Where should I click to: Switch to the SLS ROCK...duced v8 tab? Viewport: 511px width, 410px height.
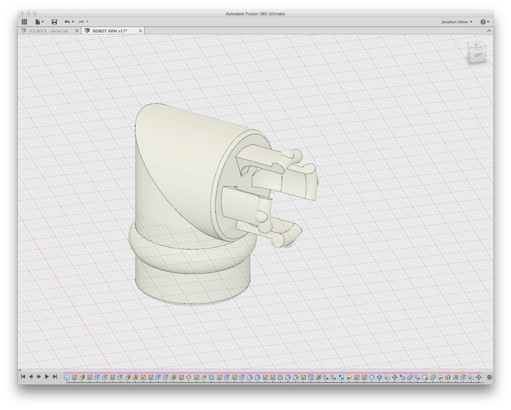pos(48,31)
